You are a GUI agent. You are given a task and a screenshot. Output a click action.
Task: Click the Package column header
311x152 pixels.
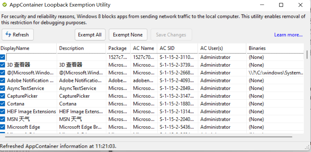click(118, 48)
